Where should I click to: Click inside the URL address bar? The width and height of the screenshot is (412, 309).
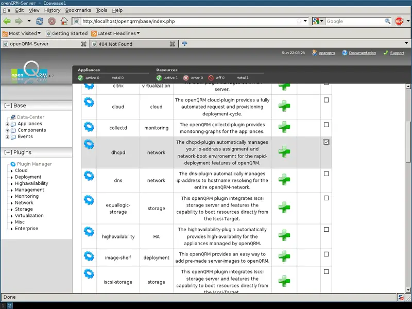[x=185, y=21]
